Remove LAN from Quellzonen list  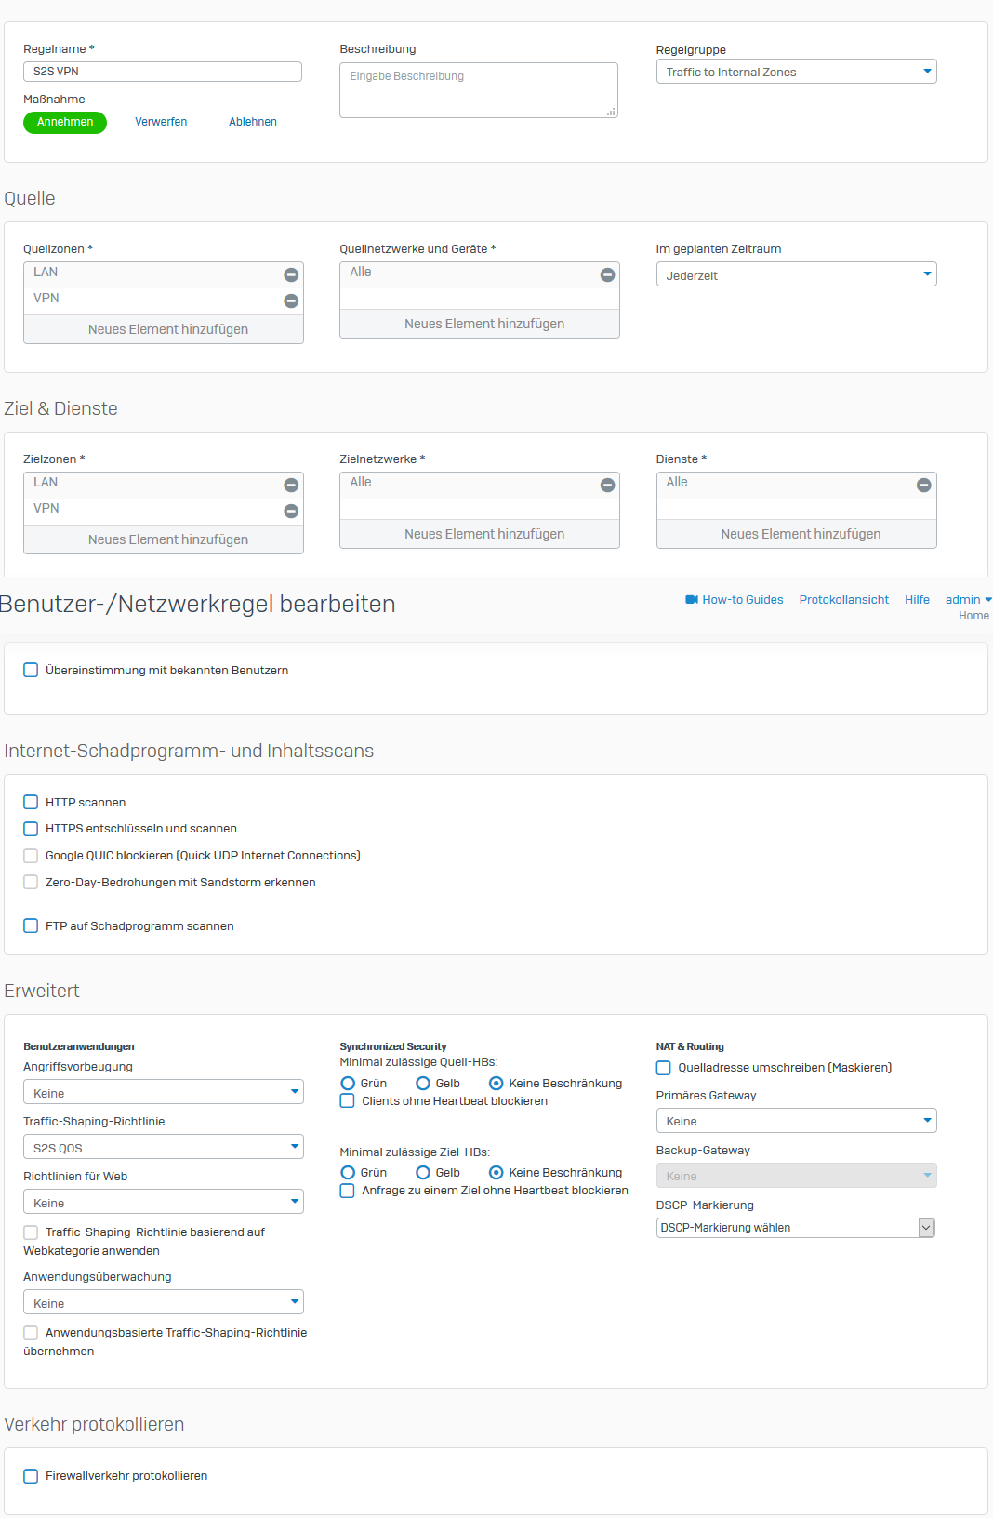point(291,274)
